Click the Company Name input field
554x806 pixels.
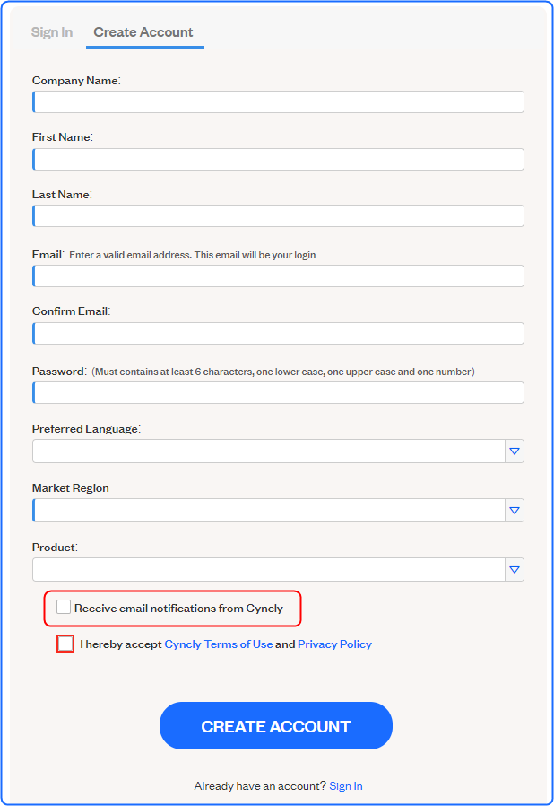coord(278,102)
